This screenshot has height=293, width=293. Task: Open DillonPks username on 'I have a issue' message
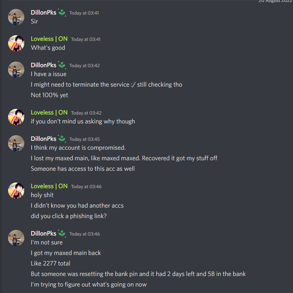[x=44, y=65]
